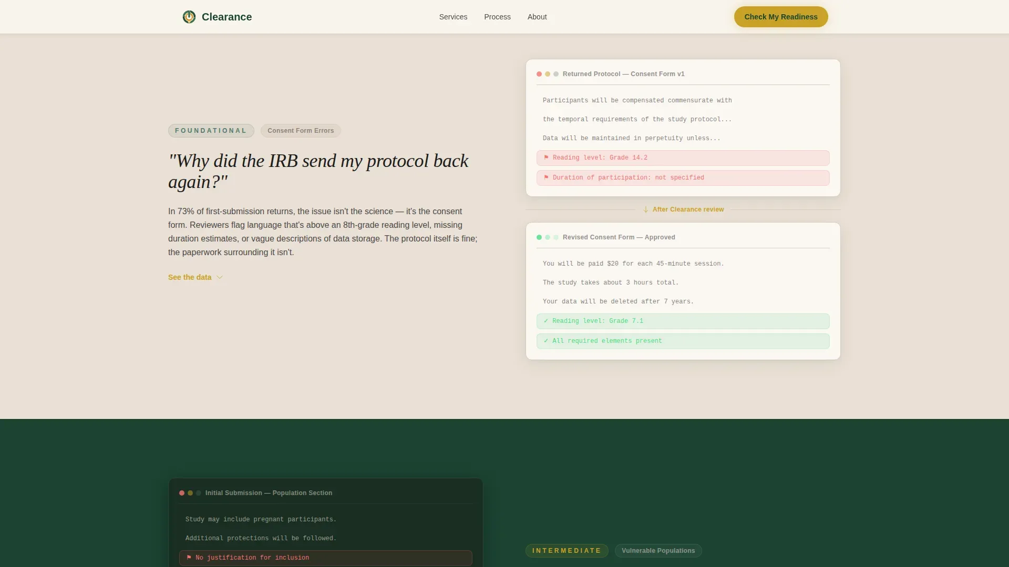Select the 'Reading level: Grade 7.1' row
The image size is (1009, 567).
point(683,321)
